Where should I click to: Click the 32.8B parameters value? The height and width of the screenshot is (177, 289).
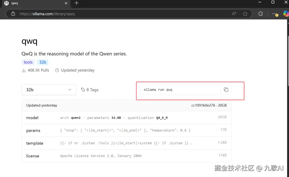[116, 118]
